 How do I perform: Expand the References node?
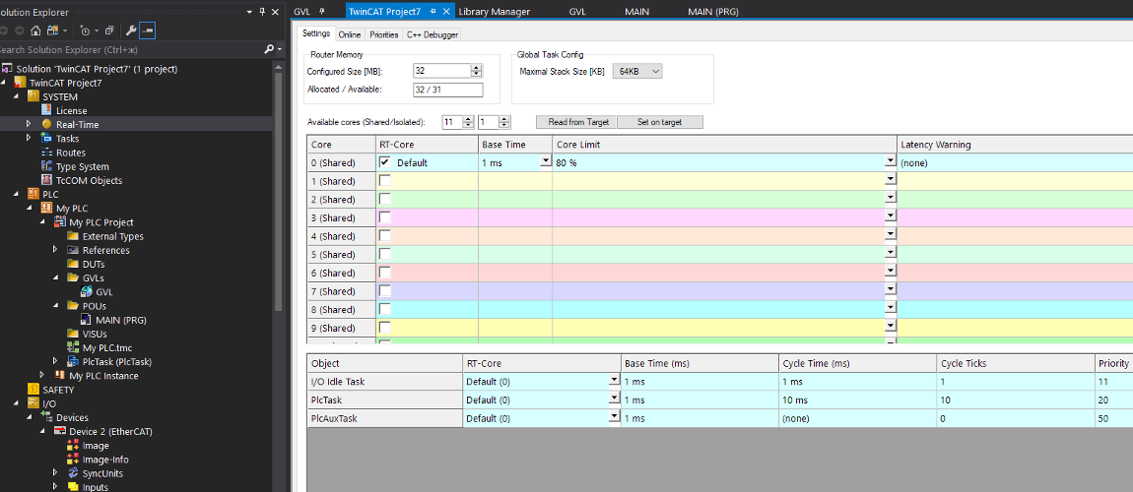(55, 250)
